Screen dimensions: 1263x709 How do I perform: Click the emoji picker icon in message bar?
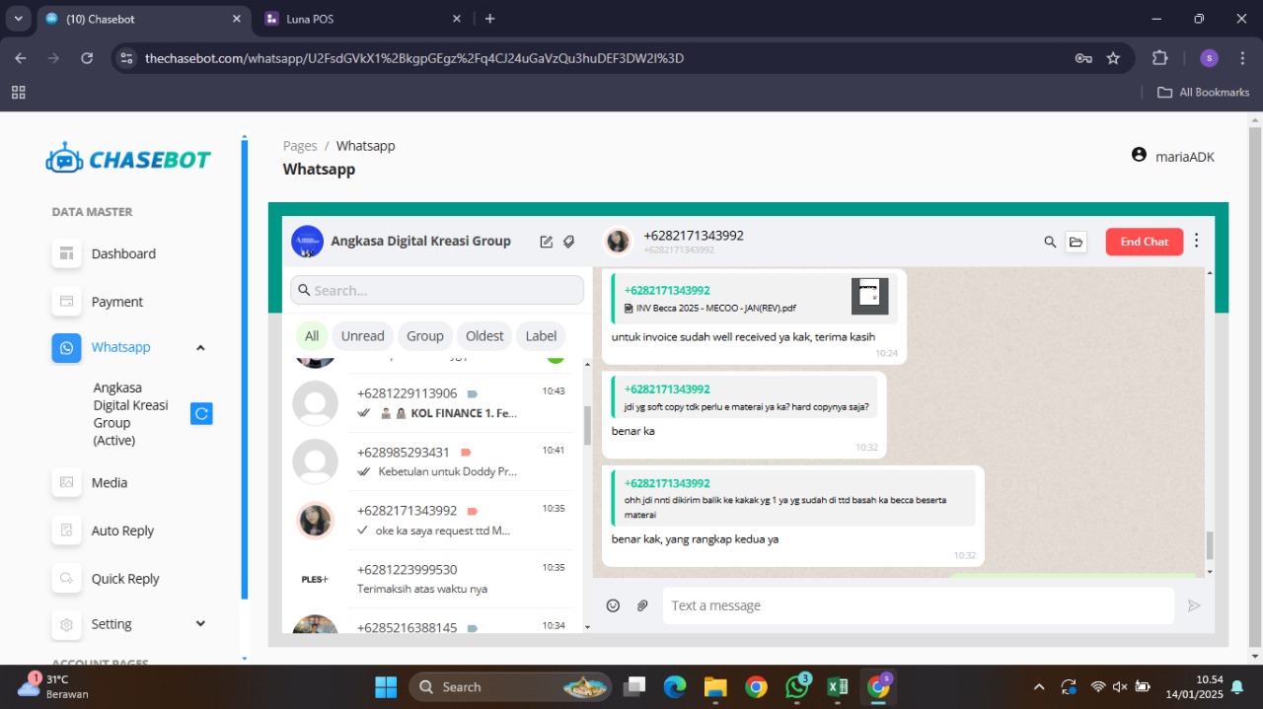pyautogui.click(x=613, y=605)
